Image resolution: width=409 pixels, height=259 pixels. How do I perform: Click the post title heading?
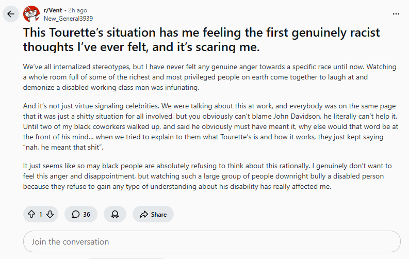tap(201, 40)
